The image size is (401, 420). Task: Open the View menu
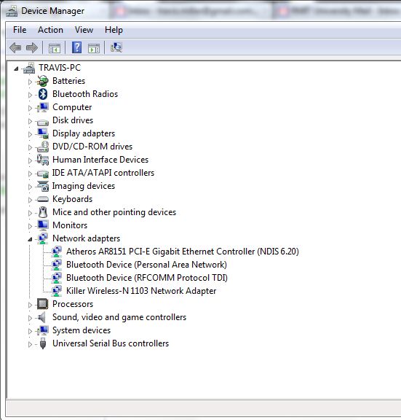(84, 30)
